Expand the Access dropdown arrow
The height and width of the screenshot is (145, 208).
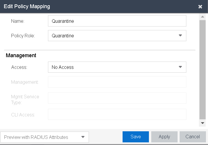pyautogui.click(x=180, y=67)
